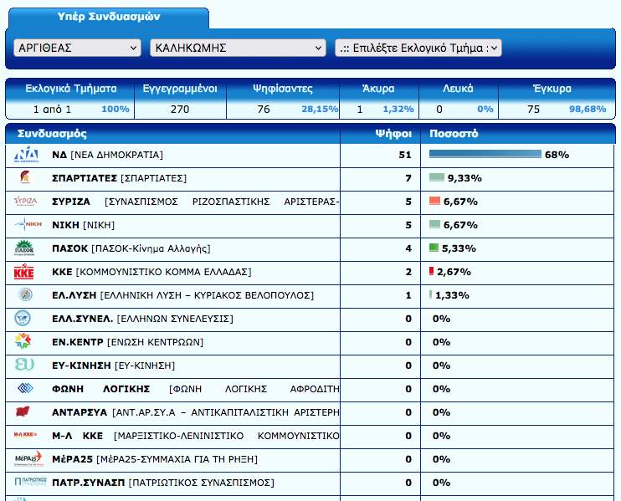
Task: Click the ΣΥΡΙΖΑ party logo
Action: coord(26,202)
